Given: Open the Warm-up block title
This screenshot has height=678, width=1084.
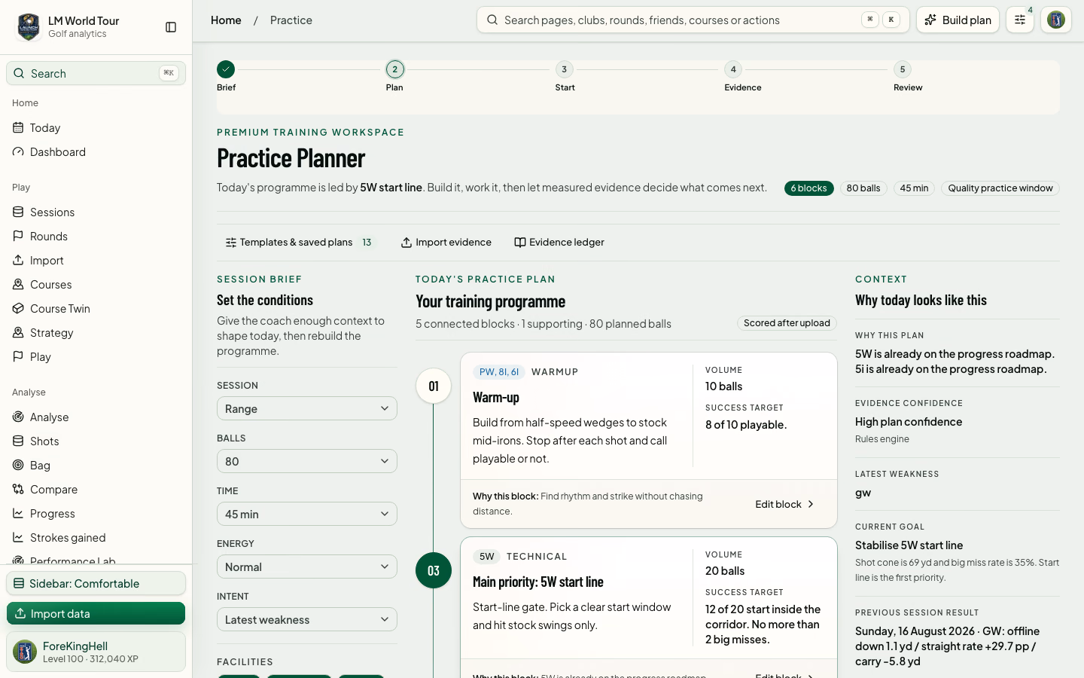Looking at the screenshot, I should click(496, 397).
